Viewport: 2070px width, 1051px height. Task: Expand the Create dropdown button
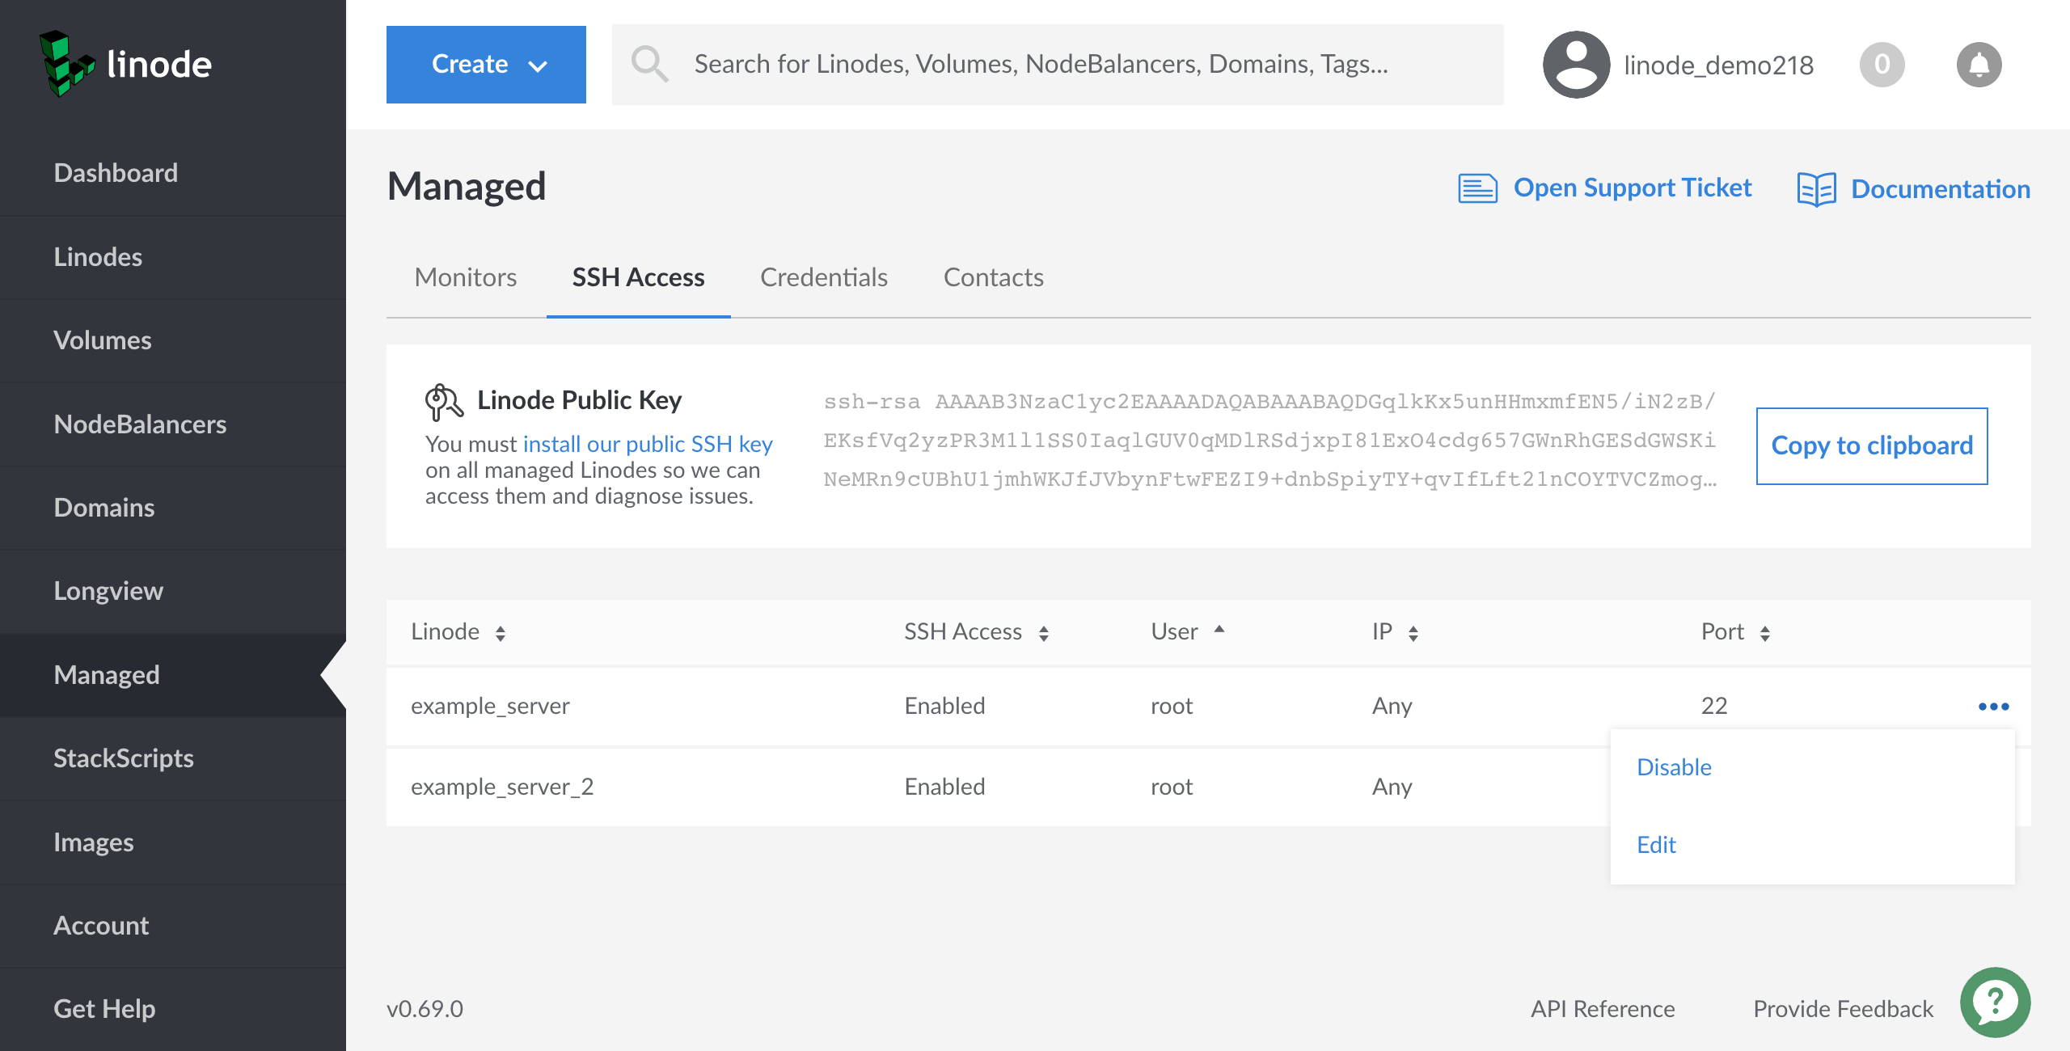pyautogui.click(x=486, y=65)
